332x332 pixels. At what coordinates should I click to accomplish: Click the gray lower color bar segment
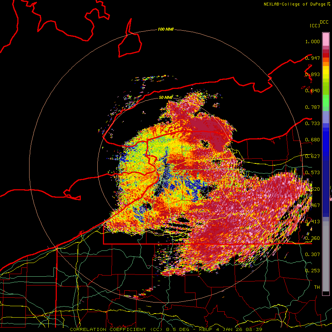coord(326,256)
